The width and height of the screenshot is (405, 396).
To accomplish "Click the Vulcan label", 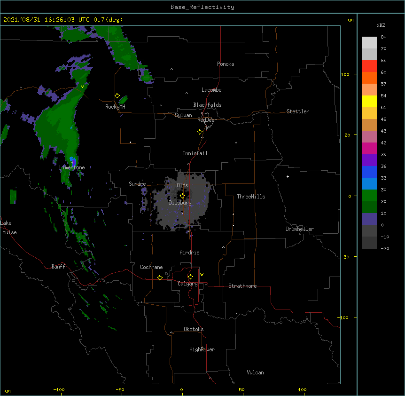I will 255,372.
